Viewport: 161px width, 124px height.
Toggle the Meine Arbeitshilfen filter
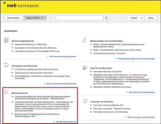click(34, 18)
